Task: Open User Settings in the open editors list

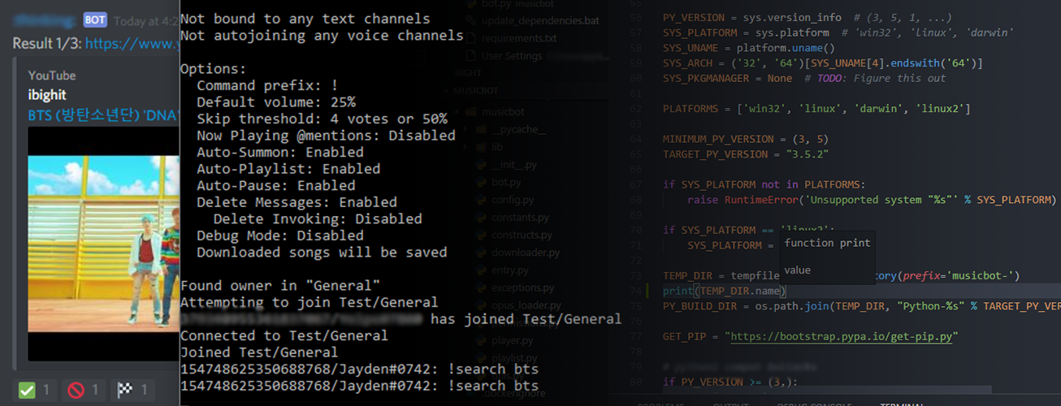Action: point(512,56)
